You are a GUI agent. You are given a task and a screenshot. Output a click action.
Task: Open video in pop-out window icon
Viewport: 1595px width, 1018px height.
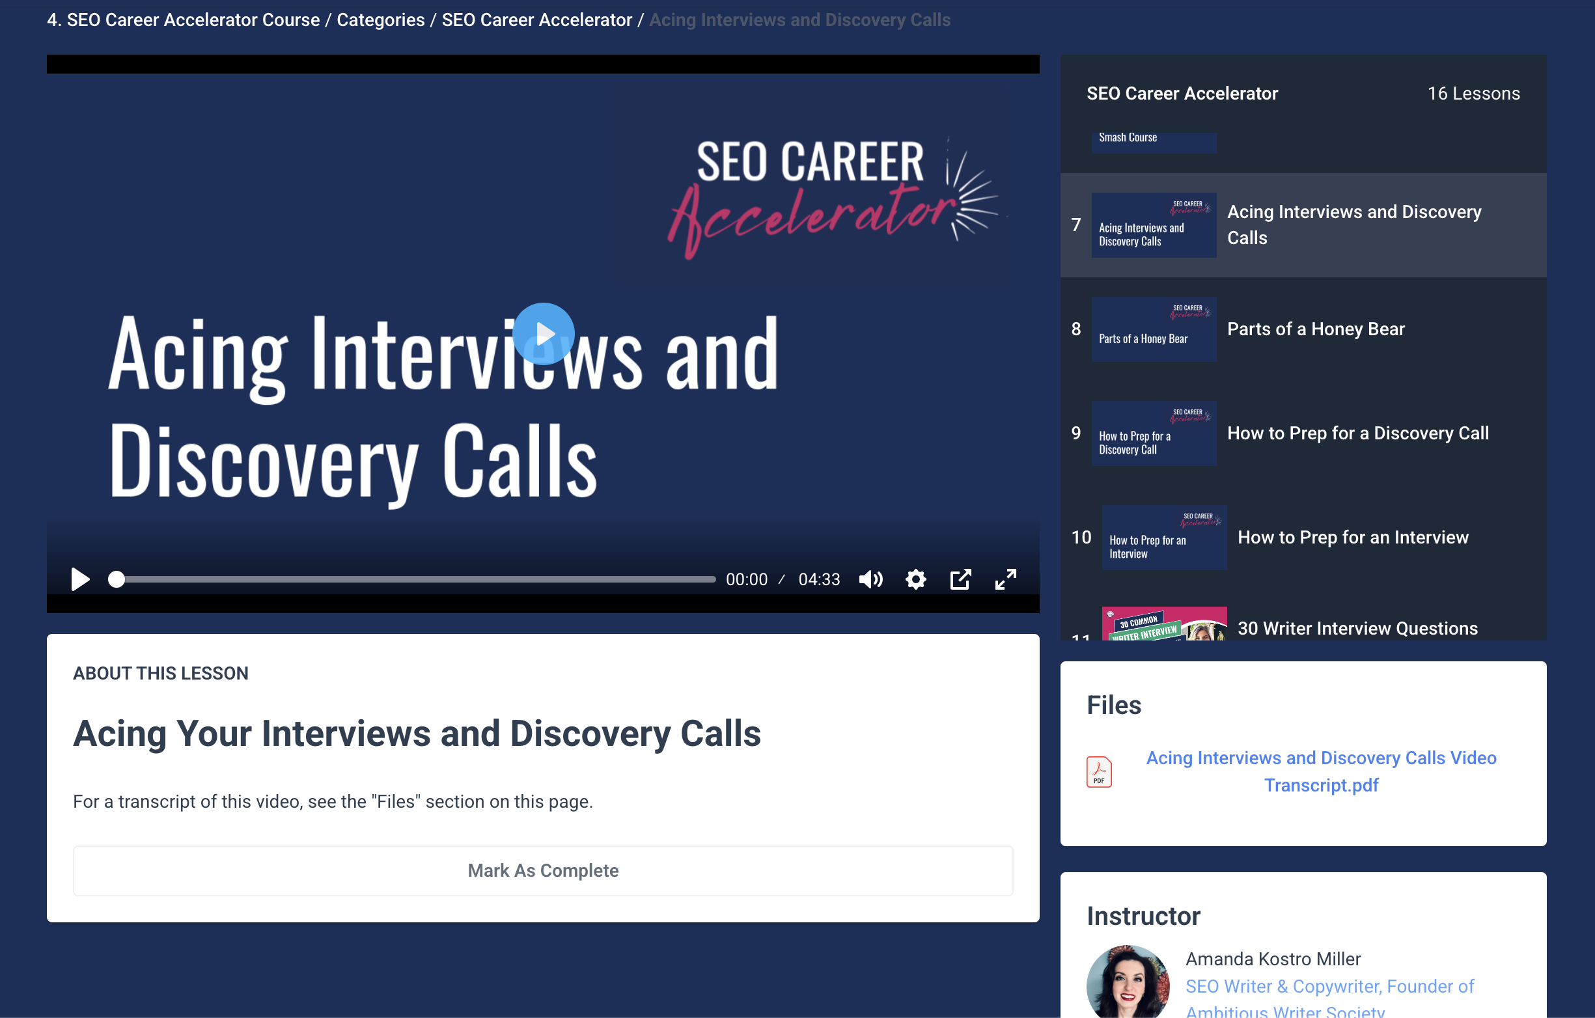(x=960, y=579)
